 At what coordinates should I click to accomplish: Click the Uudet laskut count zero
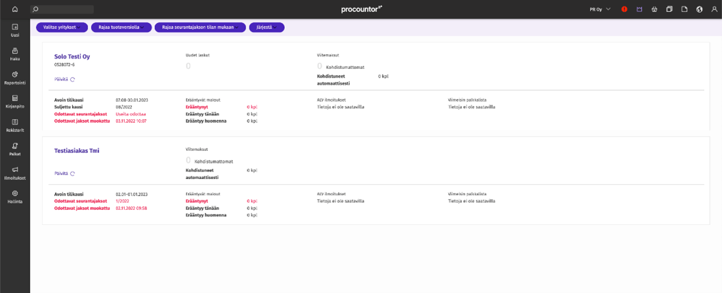click(x=188, y=66)
